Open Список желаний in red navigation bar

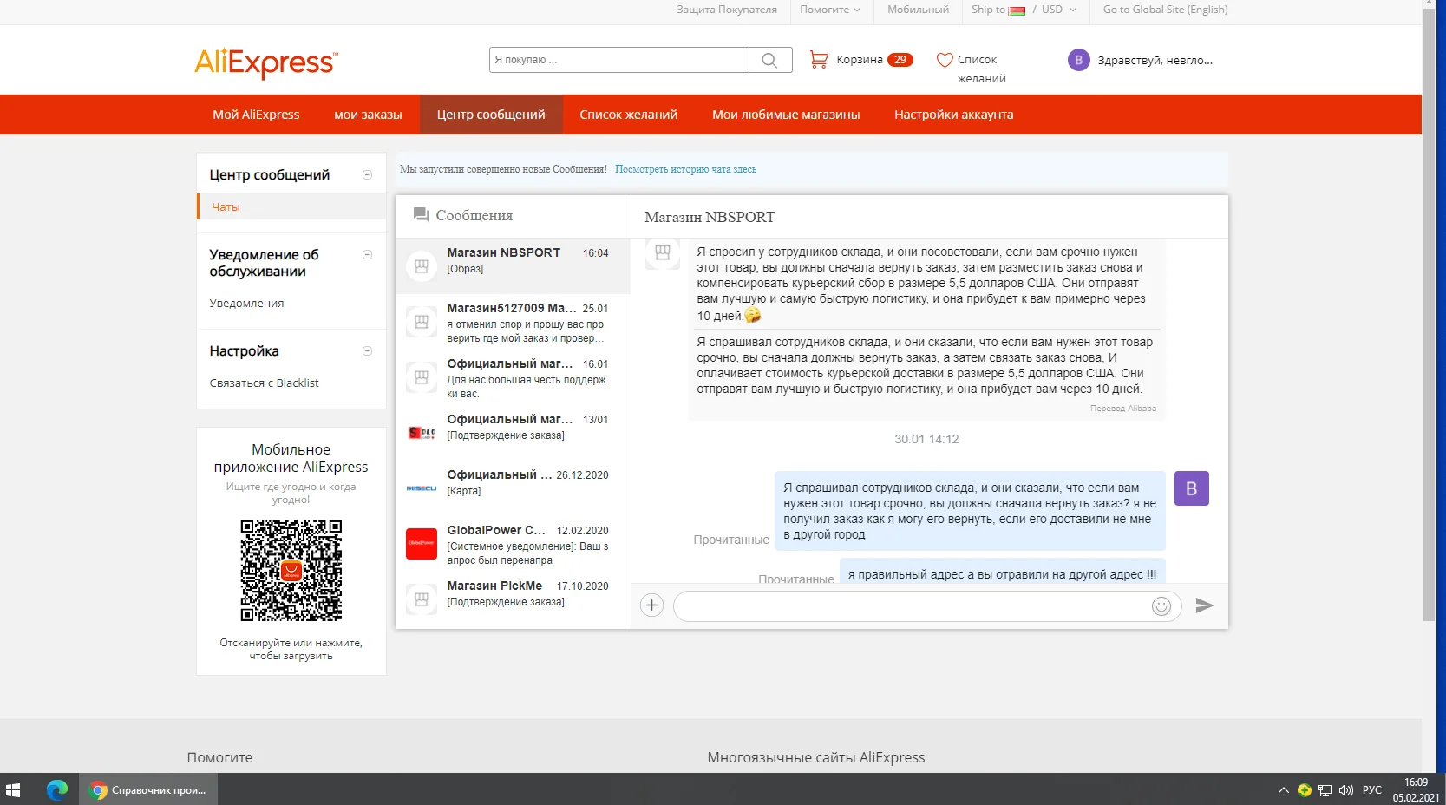[628, 115]
